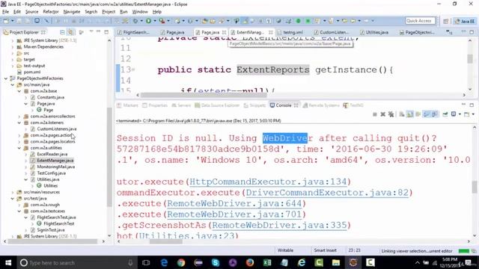Image resolution: width=479 pixels, height=269 pixels.
Task: Run the program with green Run icon
Action: [148, 21]
